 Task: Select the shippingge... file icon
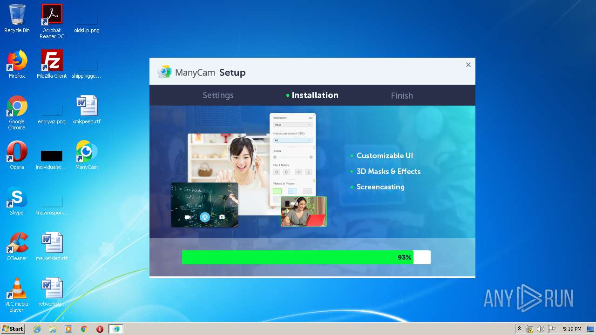click(87, 64)
